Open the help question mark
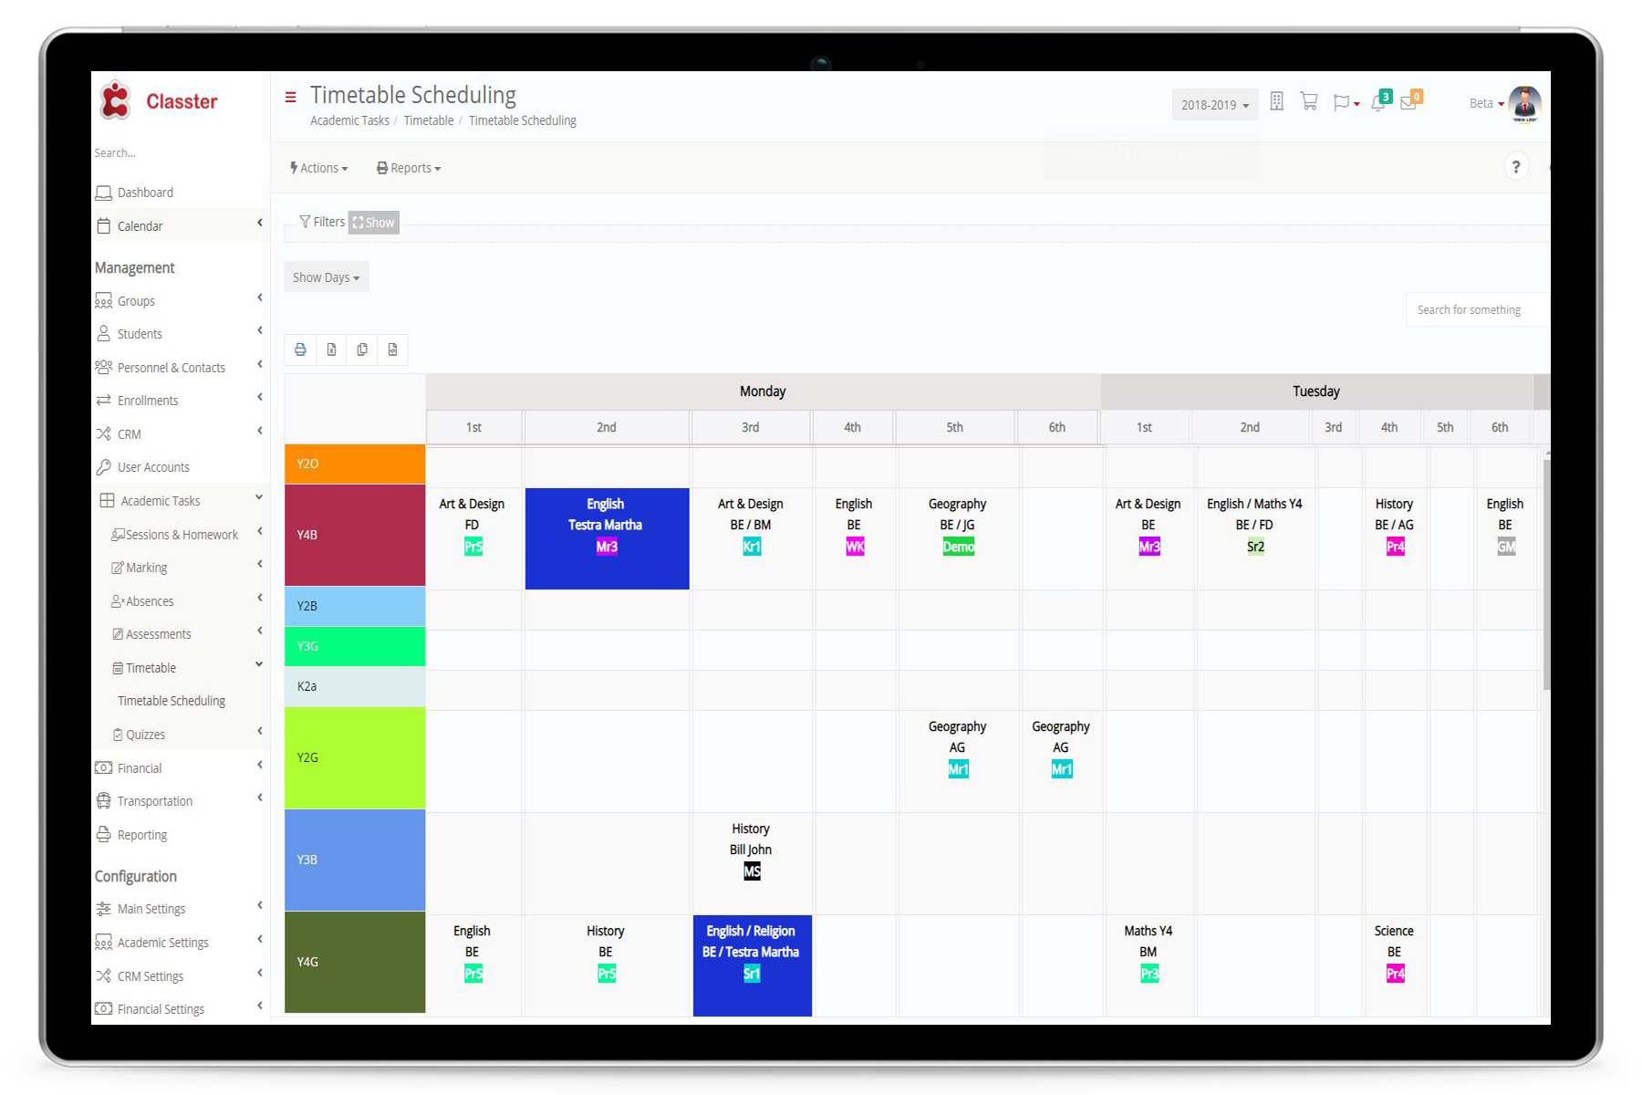Viewport: 1642px width, 1095px height. tap(1516, 167)
